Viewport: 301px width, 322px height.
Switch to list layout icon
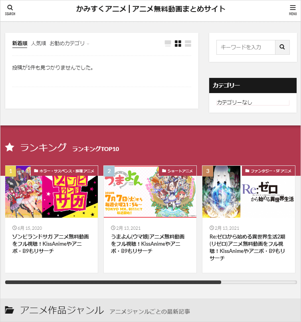[188, 44]
